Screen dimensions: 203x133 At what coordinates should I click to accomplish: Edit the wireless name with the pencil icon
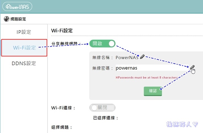click(142, 57)
